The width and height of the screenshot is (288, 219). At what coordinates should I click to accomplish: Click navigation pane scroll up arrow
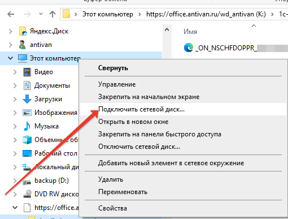[167, 30]
